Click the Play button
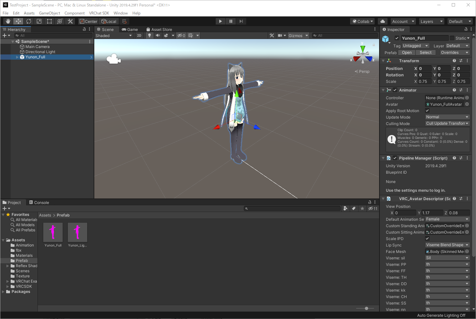This screenshot has width=476, height=319. click(221, 21)
